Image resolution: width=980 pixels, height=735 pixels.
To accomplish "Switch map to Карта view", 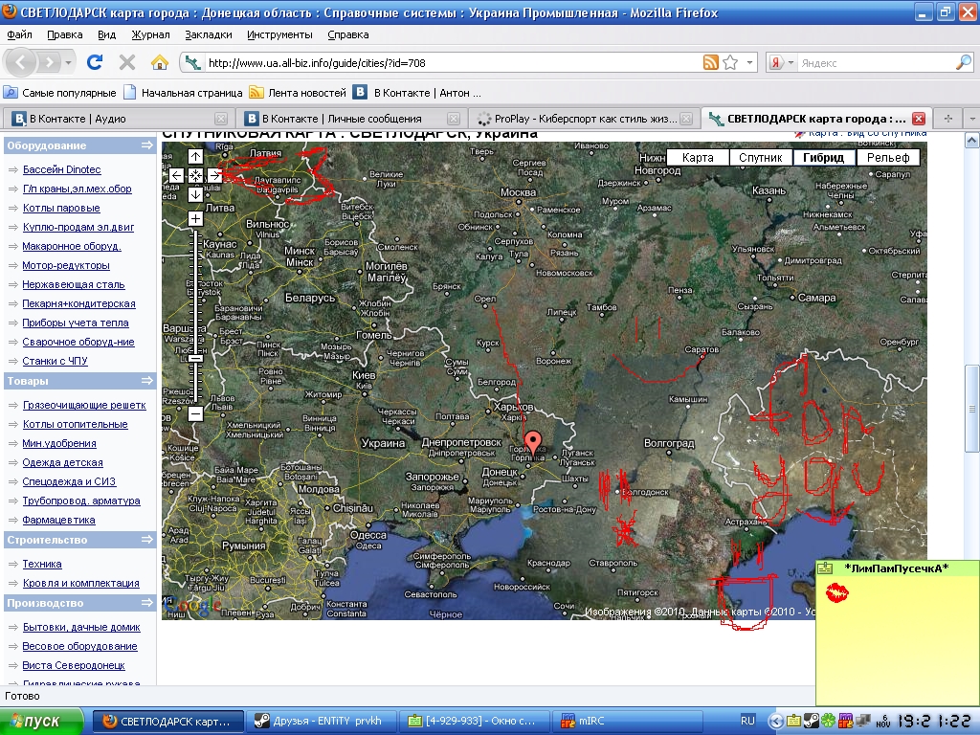I will 698,158.
